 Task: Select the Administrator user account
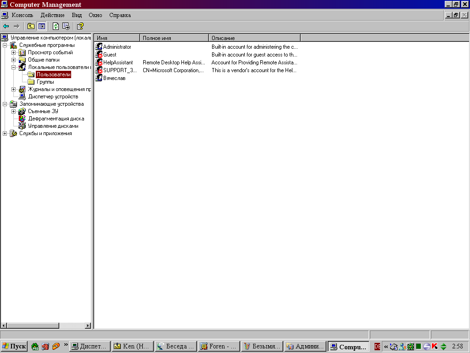(117, 47)
